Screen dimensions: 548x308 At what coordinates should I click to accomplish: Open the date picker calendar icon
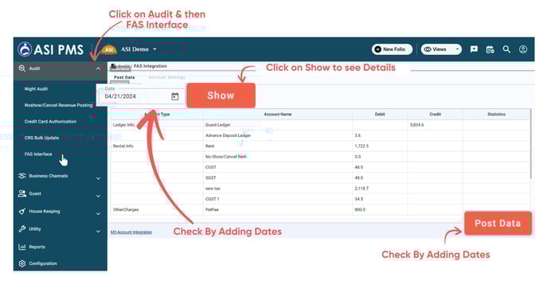(175, 96)
